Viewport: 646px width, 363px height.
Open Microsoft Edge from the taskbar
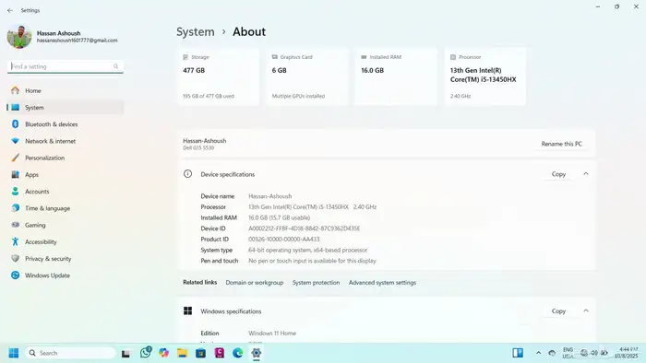click(238, 353)
